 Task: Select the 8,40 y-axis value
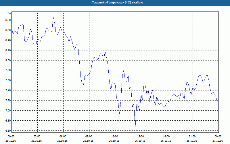[8, 40]
